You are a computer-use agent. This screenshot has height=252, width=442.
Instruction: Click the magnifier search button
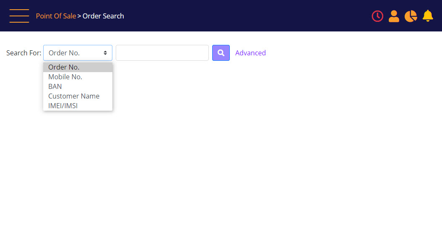(x=221, y=53)
